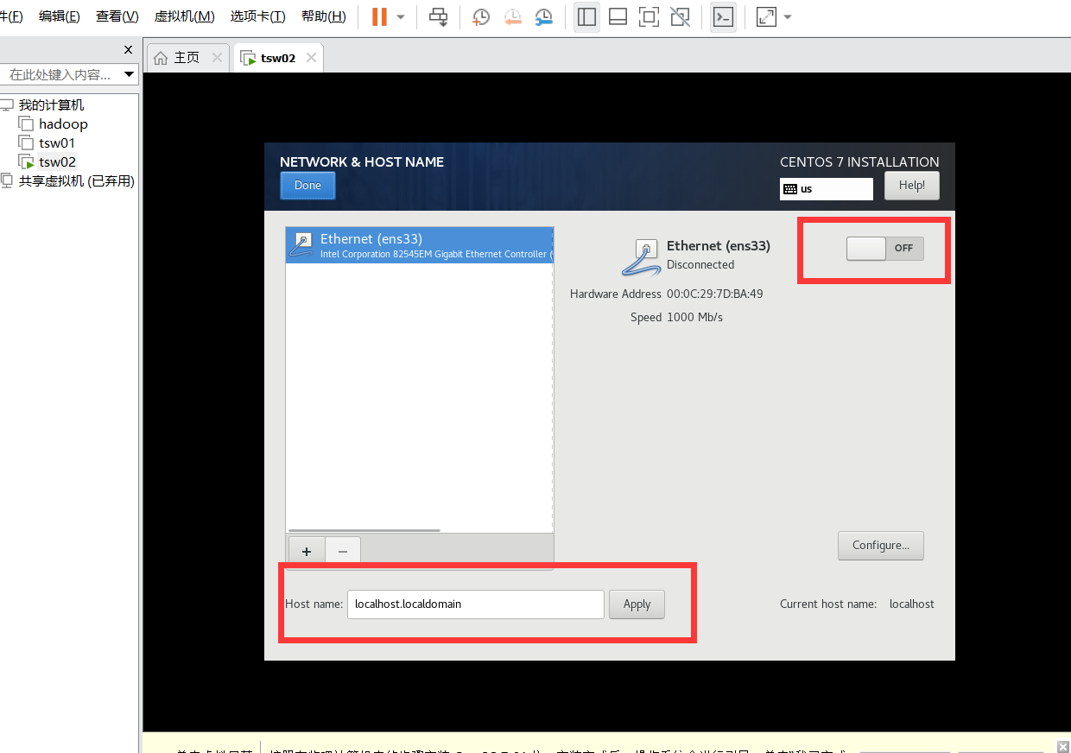This screenshot has width=1071, height=753.
Task: Open the console view icon
Action: coord(723,17)
